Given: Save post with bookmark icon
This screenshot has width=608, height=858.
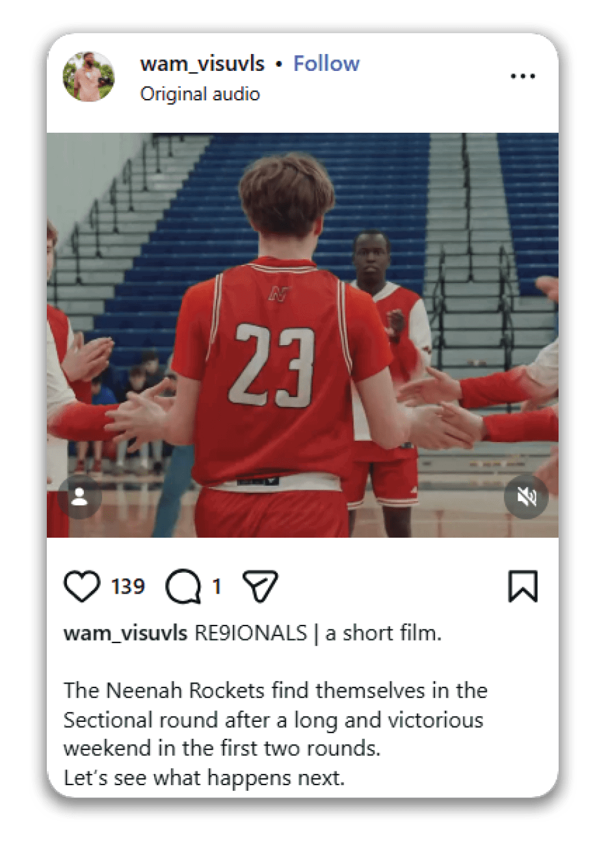Looking at the screenshot, I should [x=523, y=586].
